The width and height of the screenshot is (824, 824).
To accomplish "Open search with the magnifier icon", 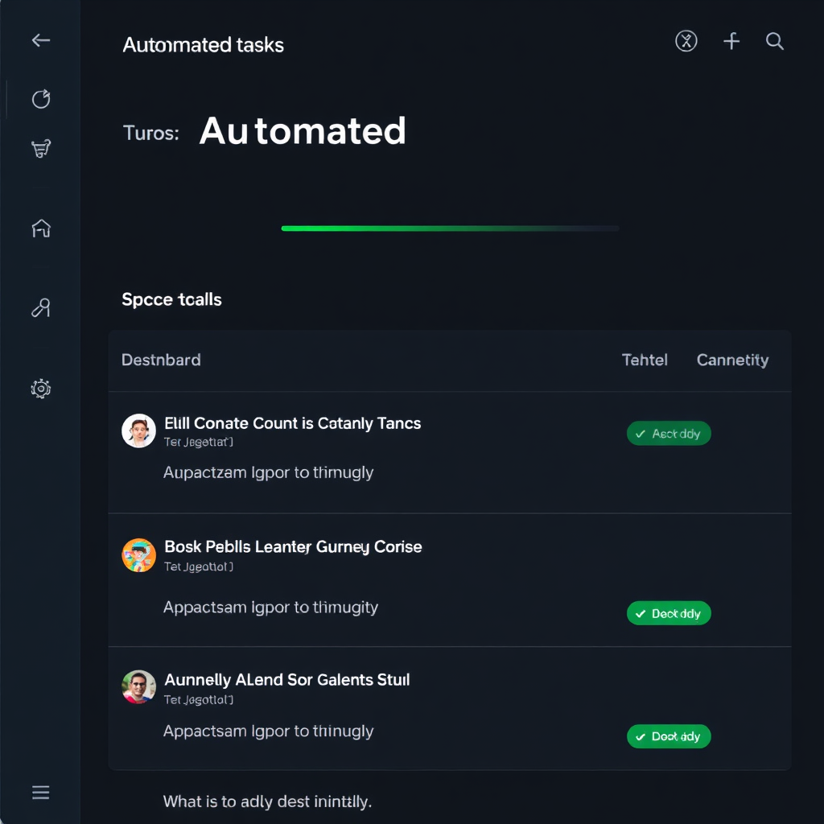I will tap(775, 41).
